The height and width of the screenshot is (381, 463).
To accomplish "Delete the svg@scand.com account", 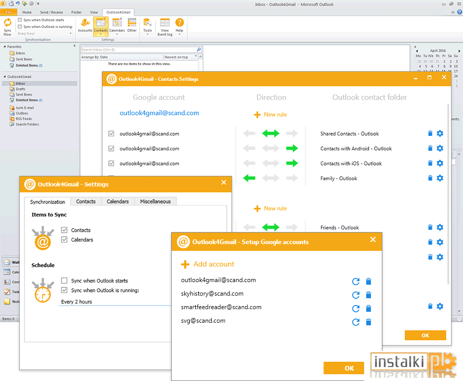I will [368, 322].
